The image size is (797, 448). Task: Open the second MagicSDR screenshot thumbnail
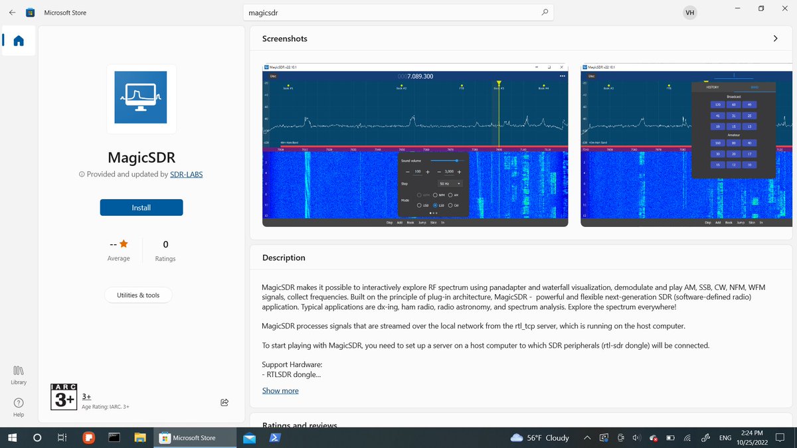(x=687, y=145)
